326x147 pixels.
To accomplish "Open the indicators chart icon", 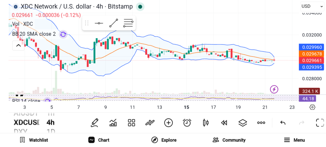I will coord(113,123).
